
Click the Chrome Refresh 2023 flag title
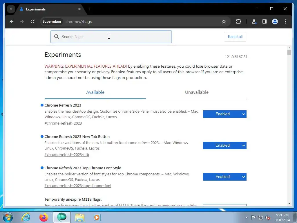(63, 105)
